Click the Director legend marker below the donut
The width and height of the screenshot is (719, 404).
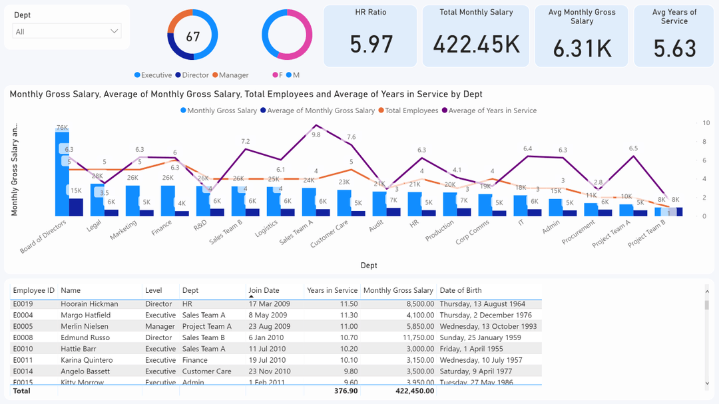(x=178, y=75)
